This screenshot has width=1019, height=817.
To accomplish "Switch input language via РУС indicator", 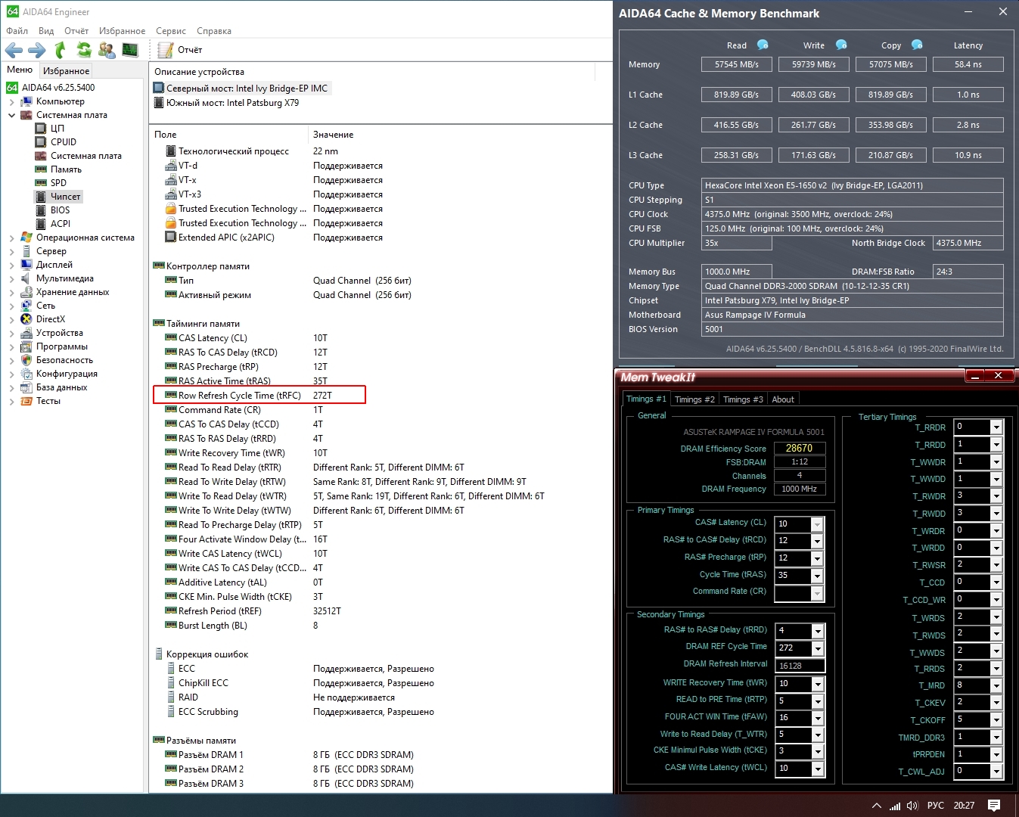I will [x=936, y=806].
